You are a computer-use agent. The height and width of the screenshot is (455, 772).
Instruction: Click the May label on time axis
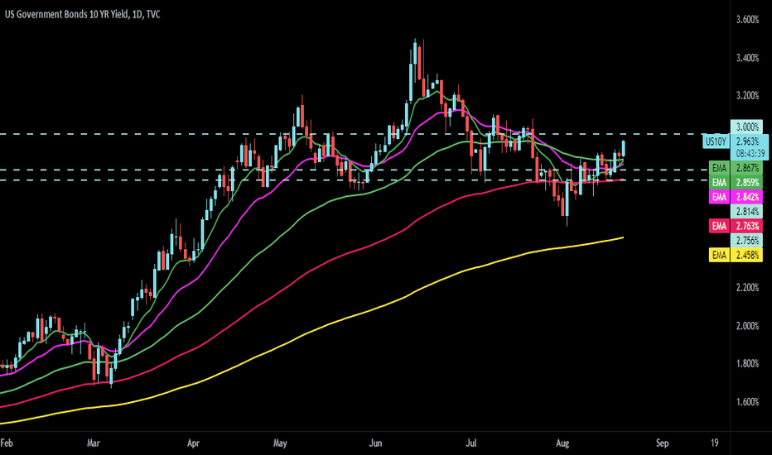[x=280, y=443]
